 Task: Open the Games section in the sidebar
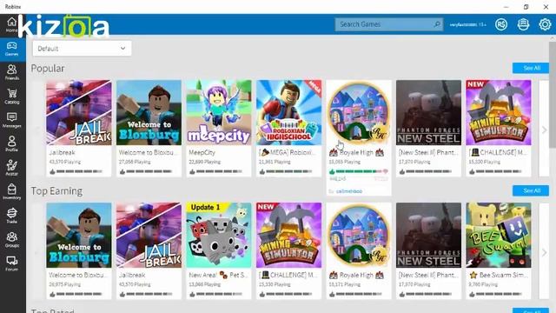(x=11, y=49)
